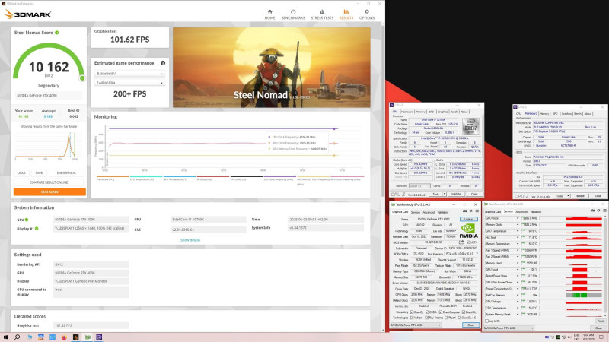Click the RUN AGAIN button
609x342 pixels.
coord(49,192)
